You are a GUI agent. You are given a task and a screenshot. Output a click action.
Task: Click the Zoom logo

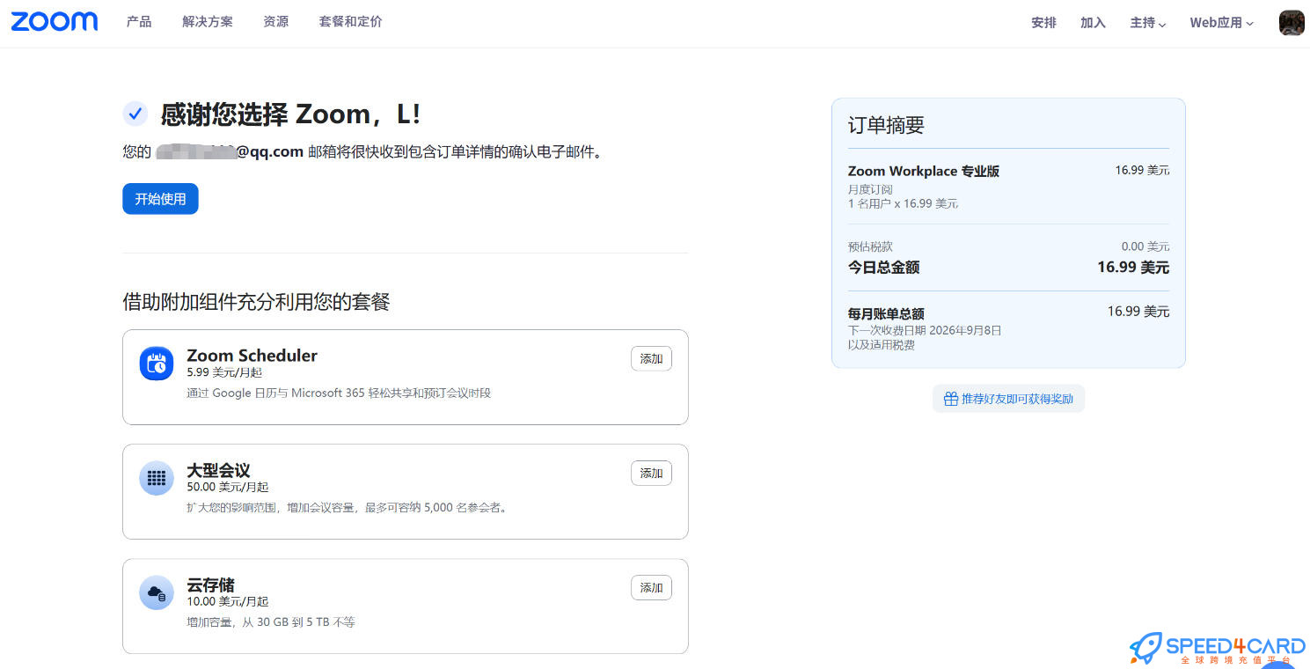click(x=55, y=22)
